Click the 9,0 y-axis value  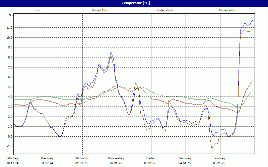pos(10,47)
